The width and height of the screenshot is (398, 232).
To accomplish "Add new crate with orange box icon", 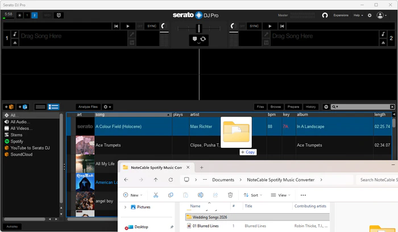I will (x=9, y=107).
